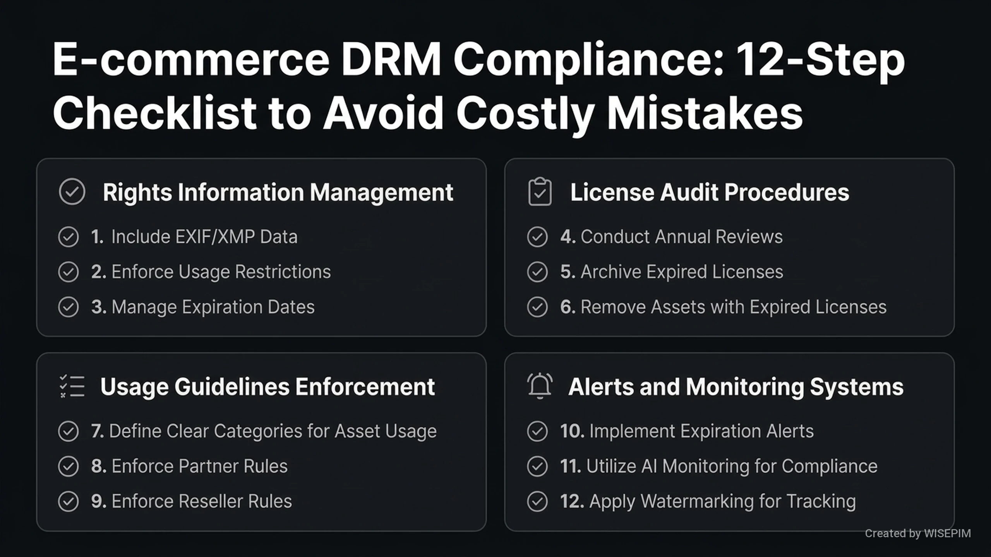
Task: Click the Rights Information Management circle-check icon
Action: 72,191
